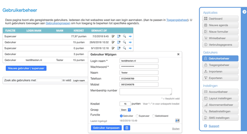This screenshot has height=134, width=247.
Task: Click the Login naam input field
Action: (139, 61)
